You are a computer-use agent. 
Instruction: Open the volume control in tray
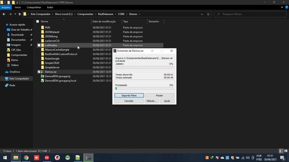pyautogui.click(x=248, y=157)
